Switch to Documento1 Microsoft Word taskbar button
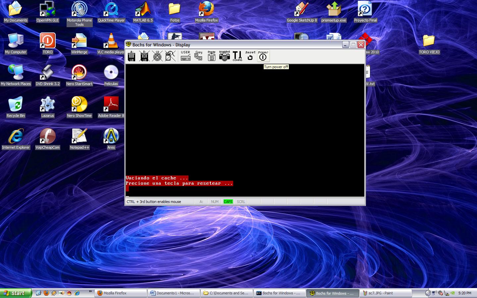The height and width of the screenshot is (298, 477). (174, 293)
